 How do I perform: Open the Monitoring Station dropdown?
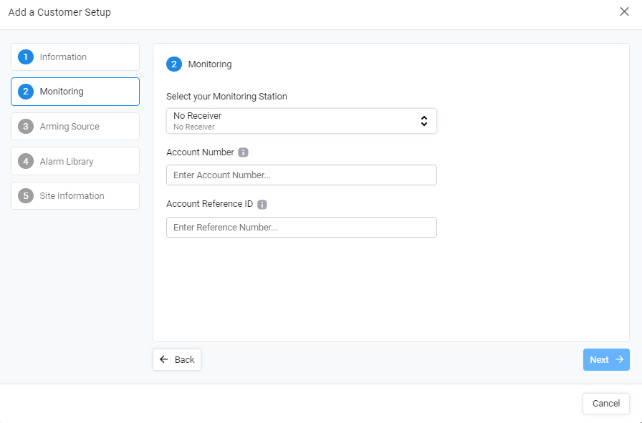pos(302,121)
